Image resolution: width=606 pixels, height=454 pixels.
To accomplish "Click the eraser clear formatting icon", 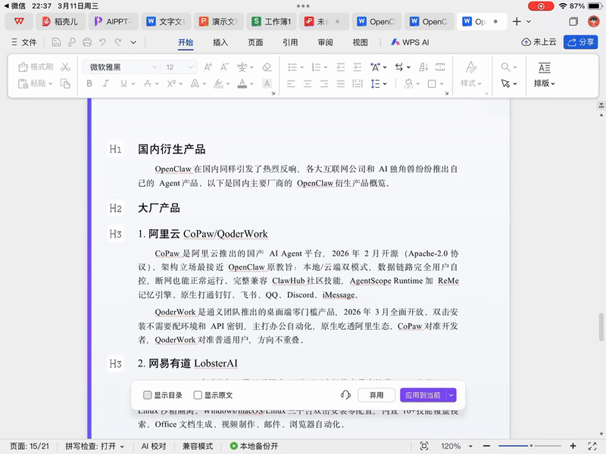I will pos(267,67).
